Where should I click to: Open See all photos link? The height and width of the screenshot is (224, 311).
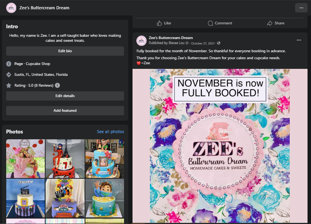110,132
